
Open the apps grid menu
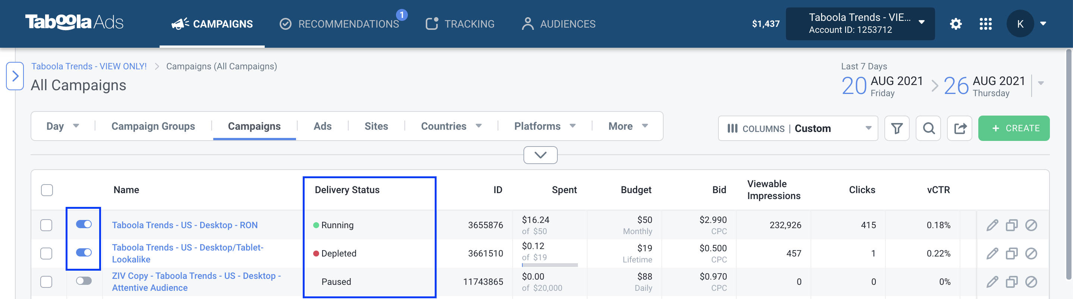point(985,24)
